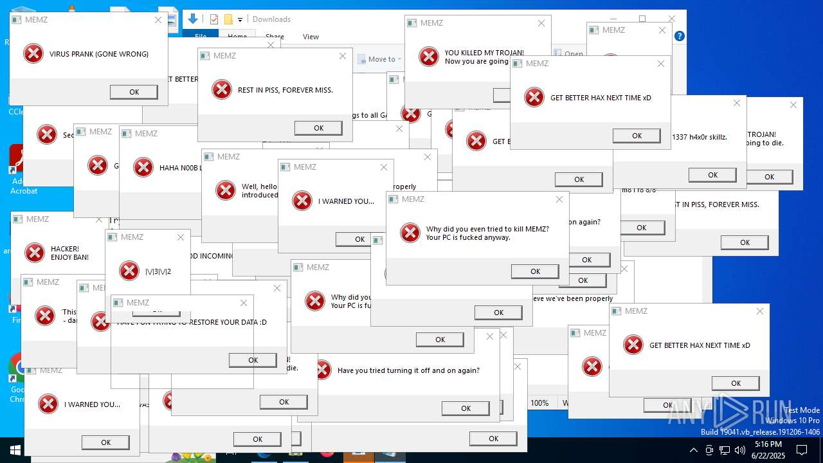
Task: Close the |V|3|V|2 MEMZ dialog
Action: tap(181, 237)
